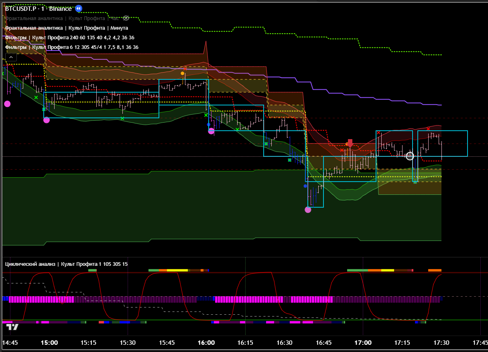
Task: Show the hidden Час indicator via eye icon
Action: tap(126, 18)
